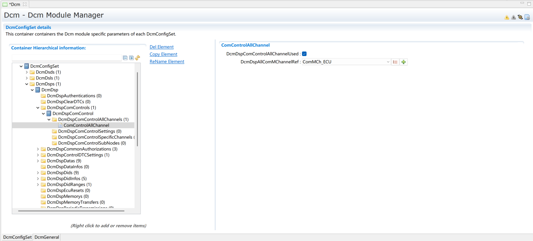Click the yellow warning triangle icon

pyautogui.click(x=507, y=17)
